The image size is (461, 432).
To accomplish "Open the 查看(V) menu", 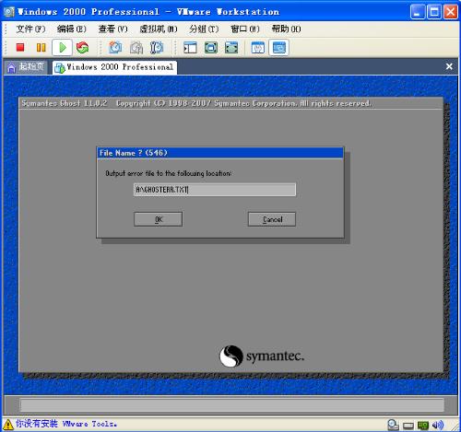I will [112, 29].
